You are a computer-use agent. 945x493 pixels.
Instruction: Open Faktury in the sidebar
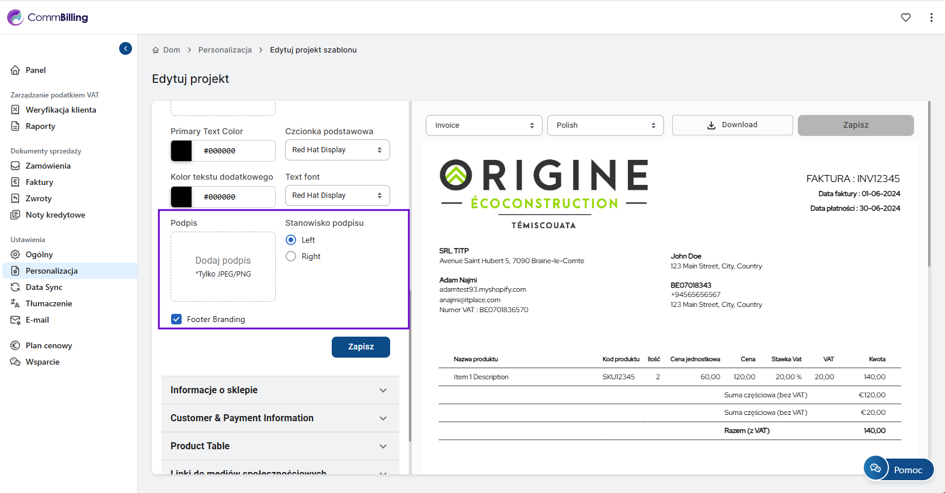[x=39, y=182]
